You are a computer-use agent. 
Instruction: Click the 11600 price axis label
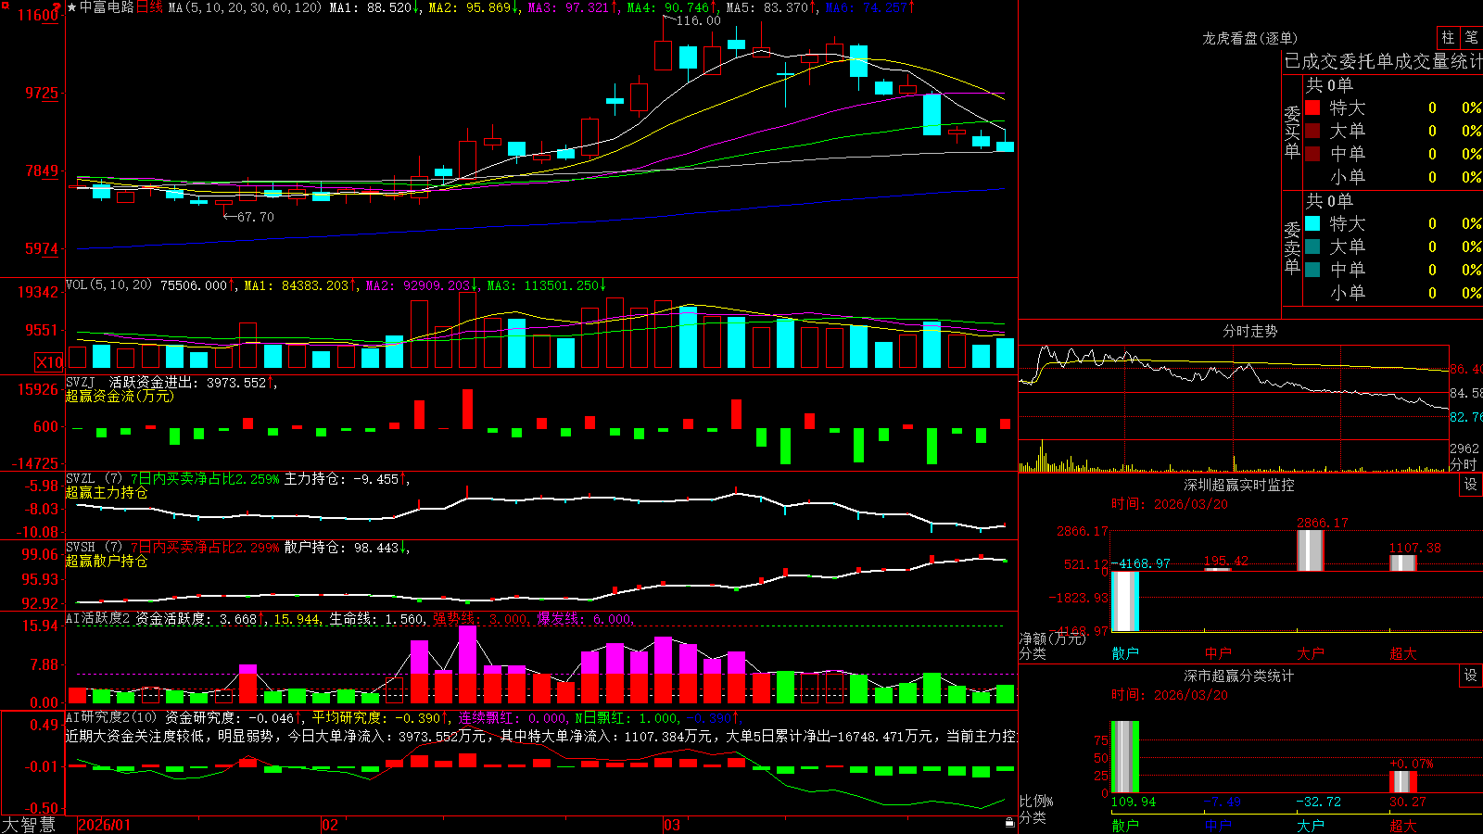38,15
